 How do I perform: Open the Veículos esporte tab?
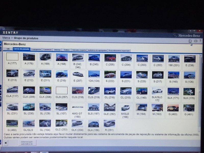click(79, 50)
